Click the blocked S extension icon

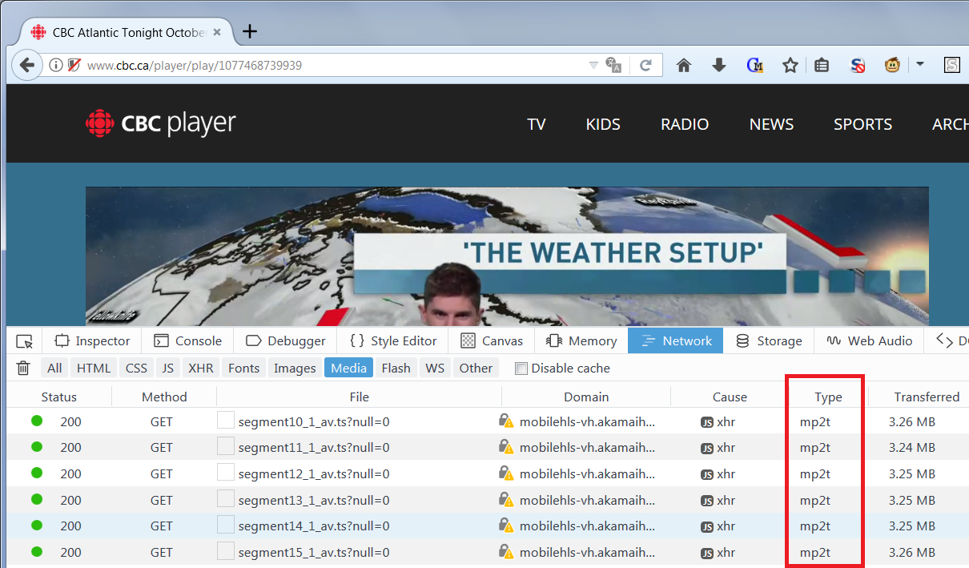pyautogui.click(x=858, y=66)
